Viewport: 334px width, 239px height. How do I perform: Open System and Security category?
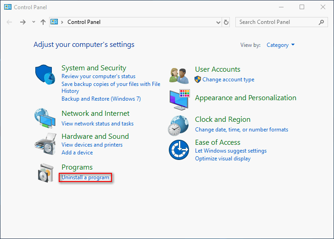[94, 68]
